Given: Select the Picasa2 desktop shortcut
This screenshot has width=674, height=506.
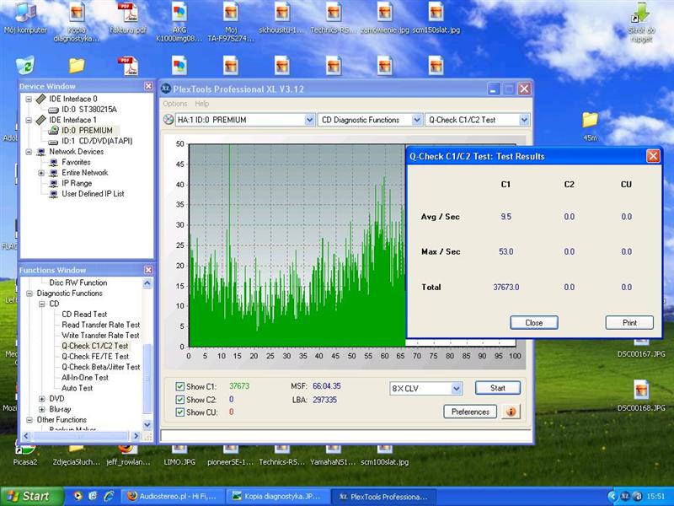Looking at the screenshot, I should (x=25, y=456).
